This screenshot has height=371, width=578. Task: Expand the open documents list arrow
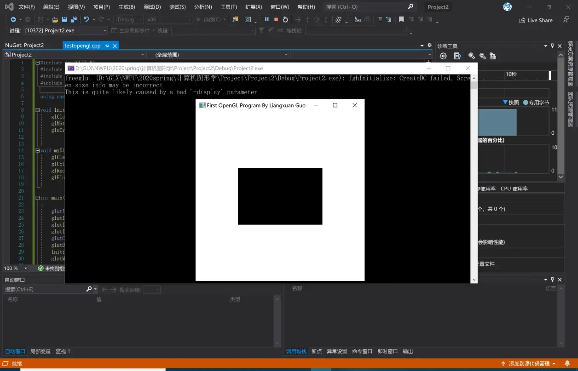click(422, 46)
